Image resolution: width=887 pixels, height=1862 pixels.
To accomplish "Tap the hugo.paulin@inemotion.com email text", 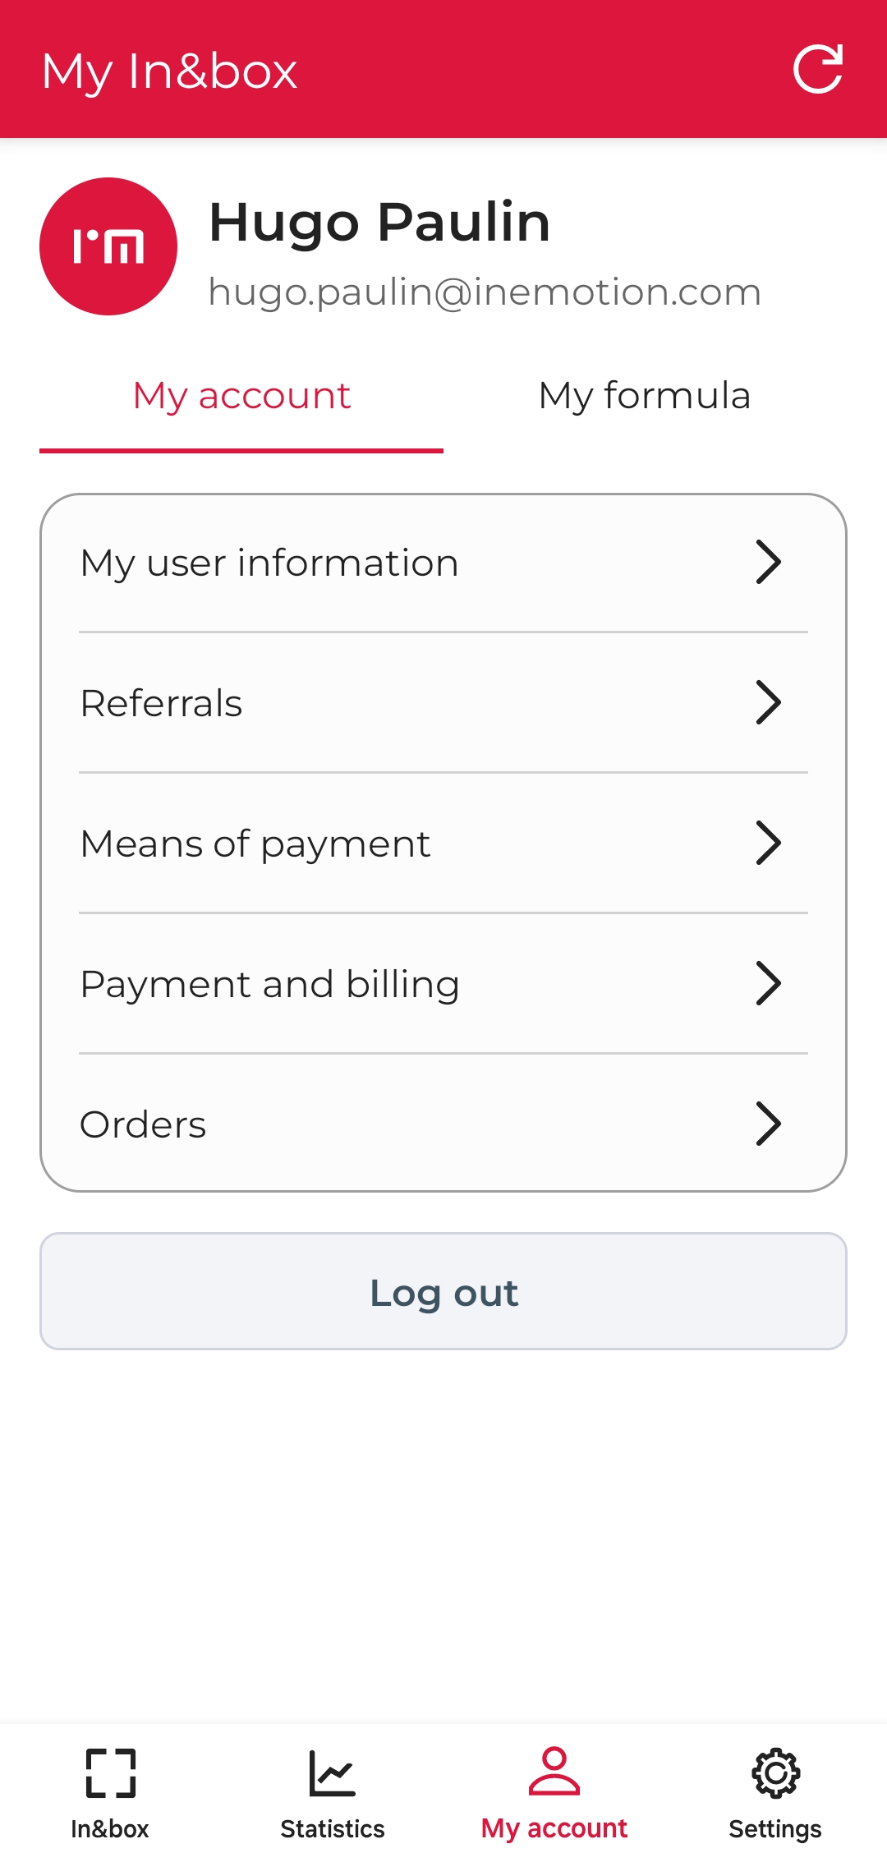I will (x=485, y=292).
